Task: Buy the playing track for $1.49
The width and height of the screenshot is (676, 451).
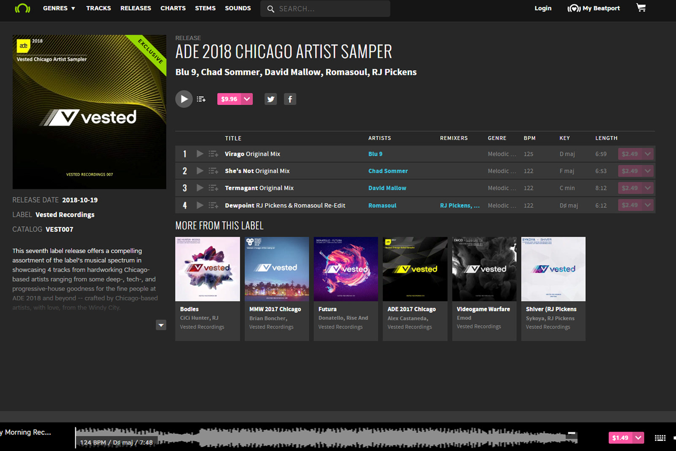Action: coord(620,438)
